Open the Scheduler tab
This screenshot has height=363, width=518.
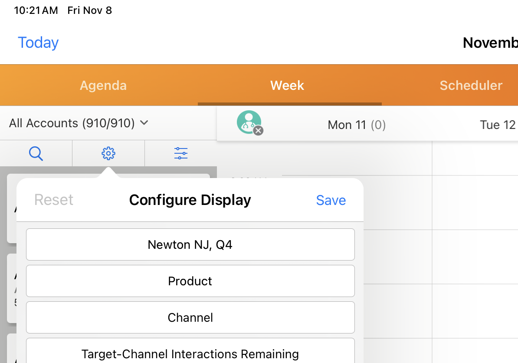pyautogui.click(x=471, y=86)
